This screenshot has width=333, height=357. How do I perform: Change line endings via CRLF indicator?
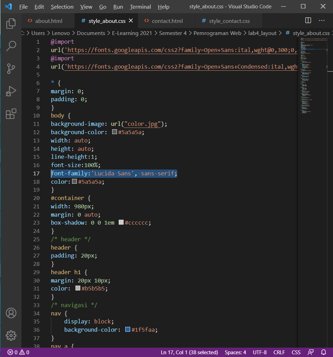[x=279, y=352]
